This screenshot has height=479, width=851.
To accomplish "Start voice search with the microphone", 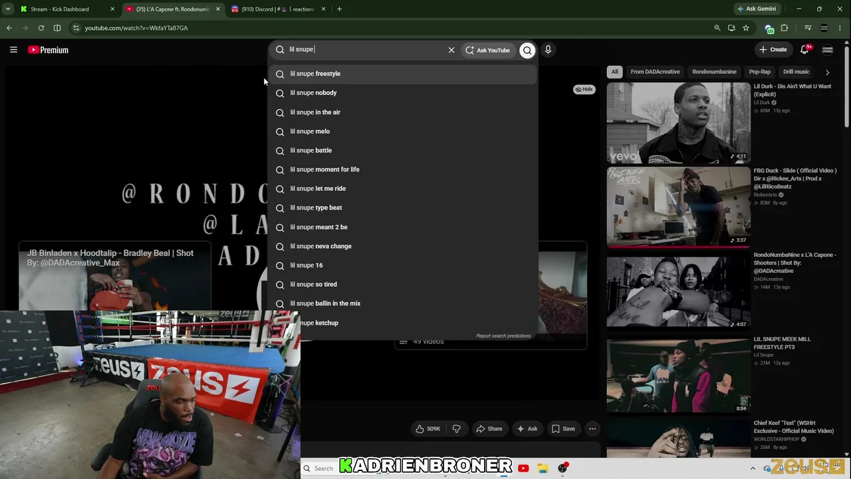I will coord(548,50).
